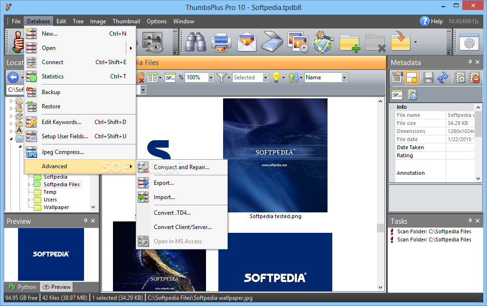This screenshot has width=487, height=306.
Task: Toggle the Metadata checkmark icon
Action: [x=397, y=95]
